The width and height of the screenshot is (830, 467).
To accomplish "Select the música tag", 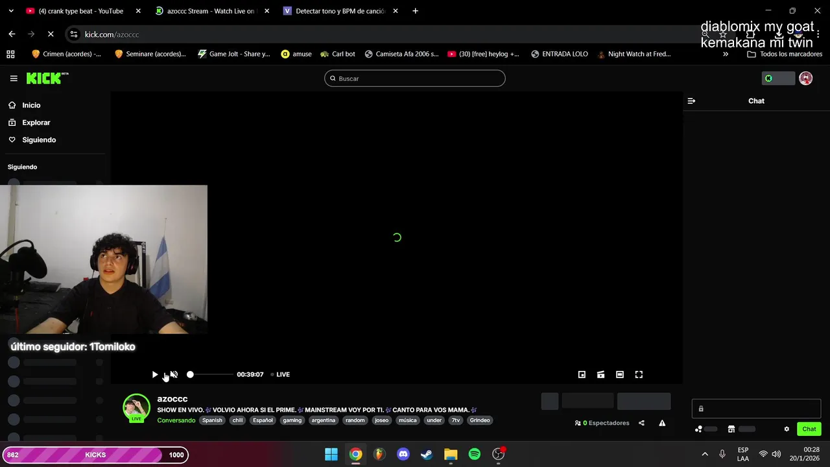I will tap(407, 420).
